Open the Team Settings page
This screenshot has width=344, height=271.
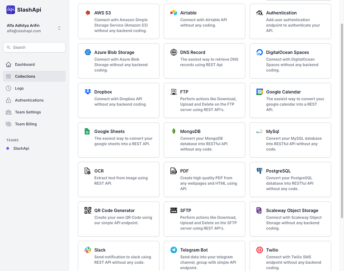click(34, 112)
